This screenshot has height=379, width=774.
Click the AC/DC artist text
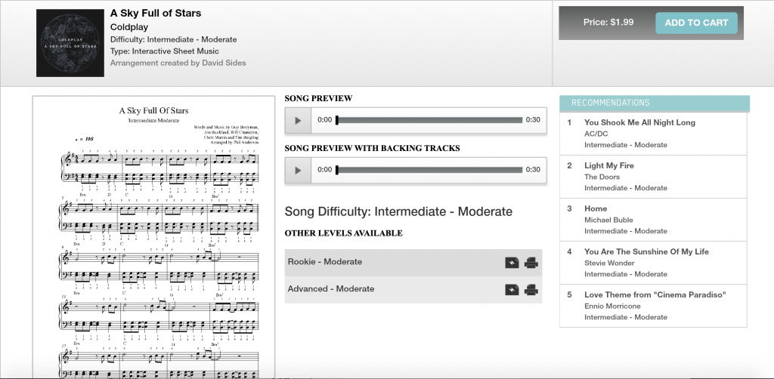pos(596,134)
